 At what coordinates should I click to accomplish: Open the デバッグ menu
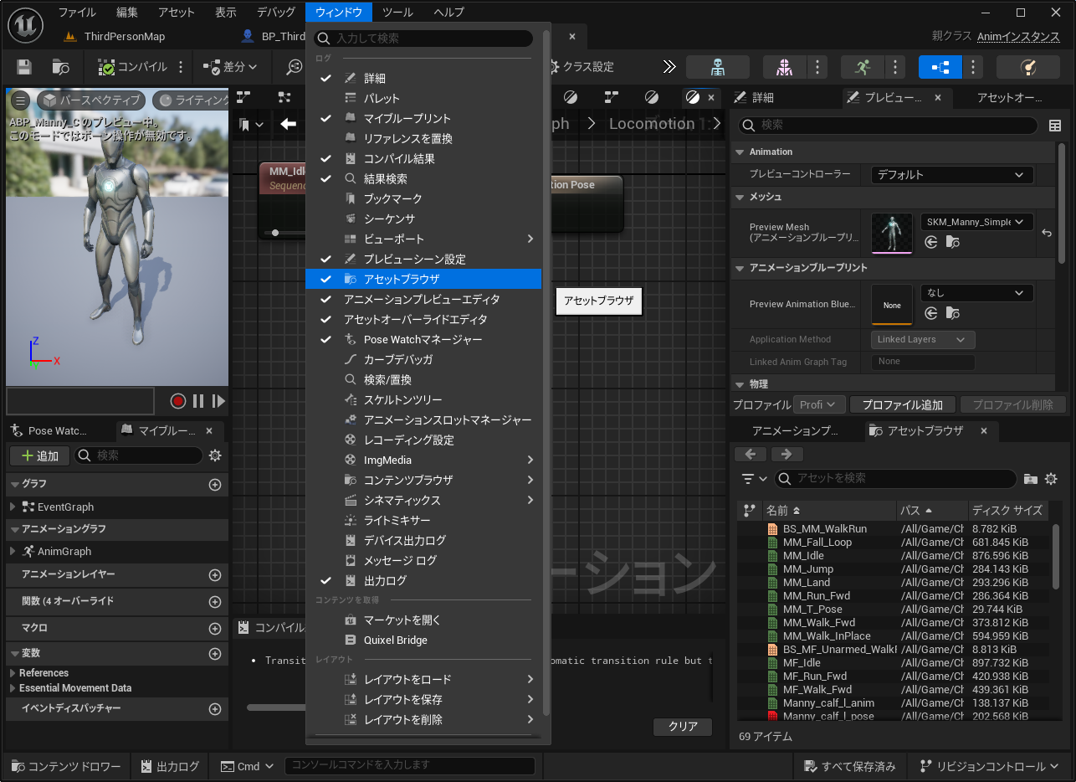pyautogui.click(x=276, y=12)
